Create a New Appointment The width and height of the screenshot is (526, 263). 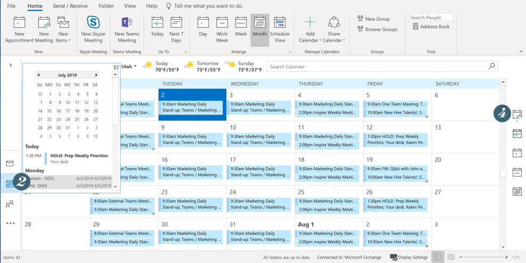tap(19, 29)
